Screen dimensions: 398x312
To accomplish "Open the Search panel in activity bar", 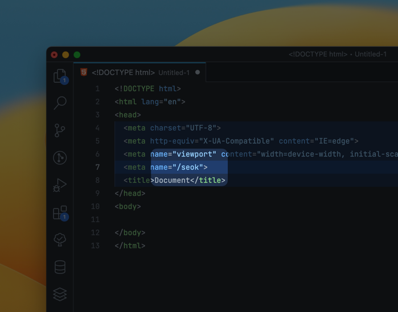I will point(60,102).
